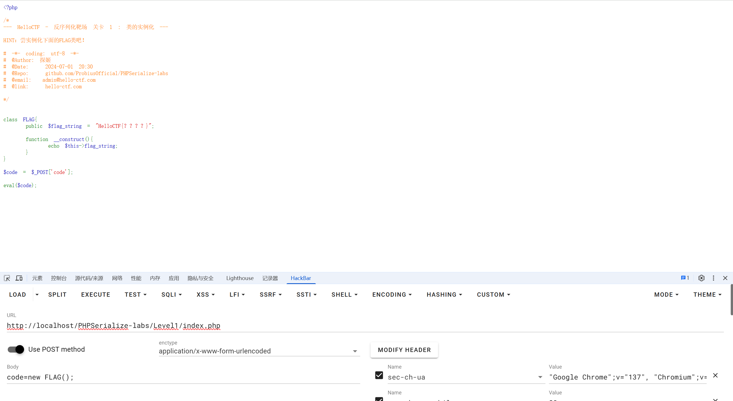The image size is (733, 401).
Task: Click the MODIFY HEADER button
Action: (404, 350)
